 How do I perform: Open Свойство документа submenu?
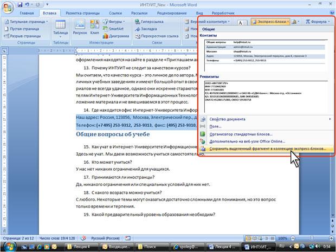click(266, 119)
